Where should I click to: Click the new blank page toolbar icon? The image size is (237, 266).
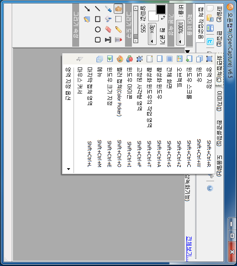click(x=210, y=8)
